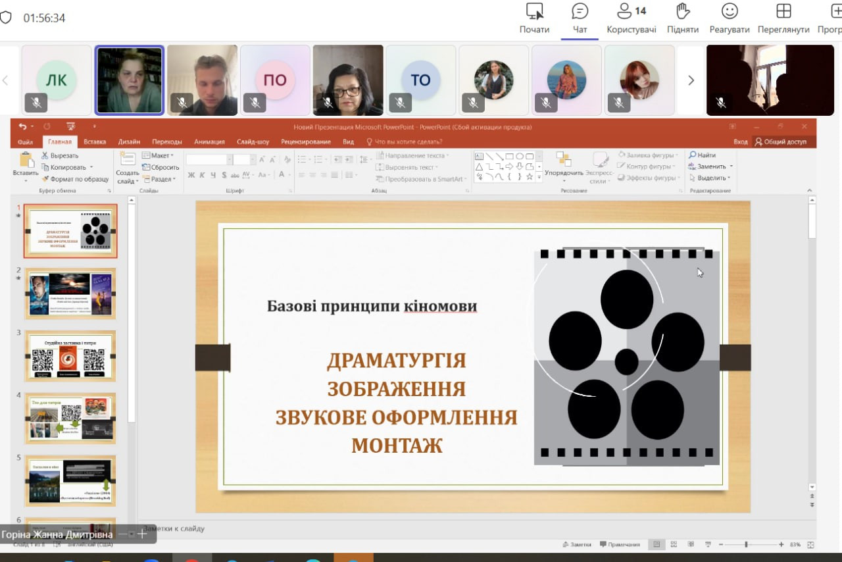Open the font size dropdown
Image resolution: width=842 pixels, height=562 pixels.
click(x=252, y=159)
